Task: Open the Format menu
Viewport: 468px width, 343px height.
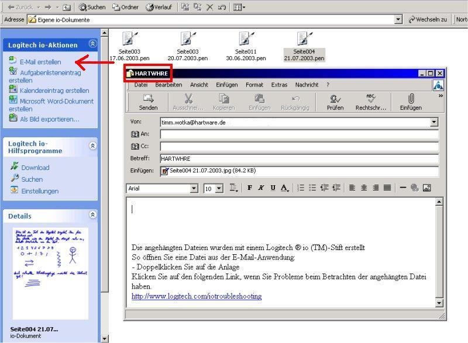Action: (254, 85)
